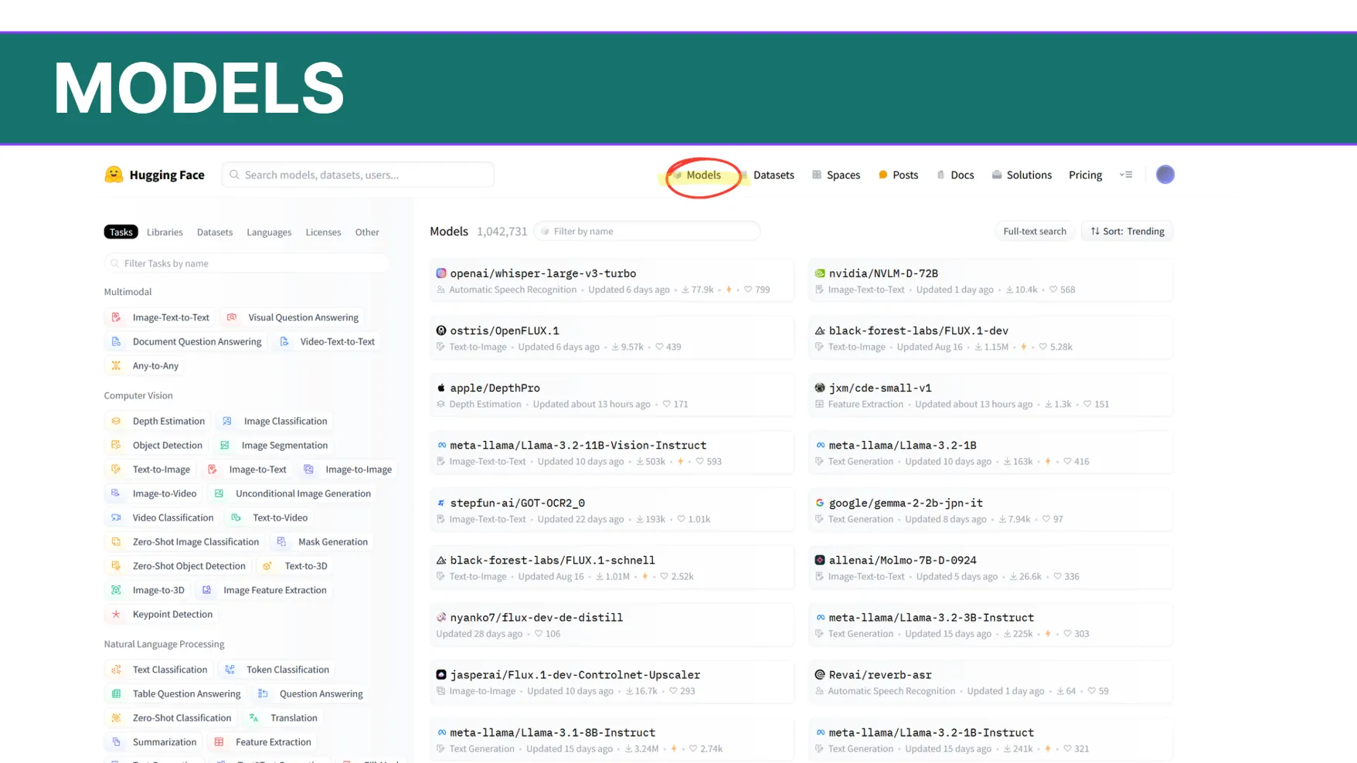Open the extra navigation menu icon
Image resolution: width=1357 pixels, height=763 pixels.
(x=1126, y=175)
